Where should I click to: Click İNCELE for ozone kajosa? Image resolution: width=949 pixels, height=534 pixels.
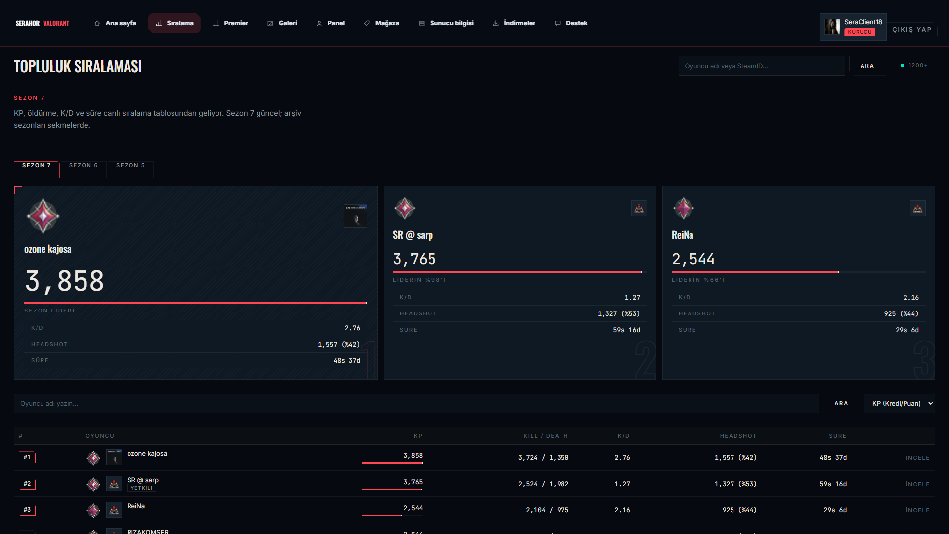point(917,458)
